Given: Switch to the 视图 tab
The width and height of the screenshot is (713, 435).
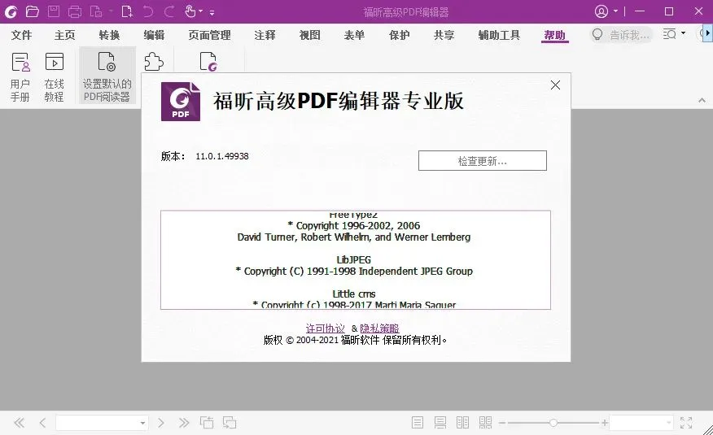Looking at the screenshot, I should 309,35.
